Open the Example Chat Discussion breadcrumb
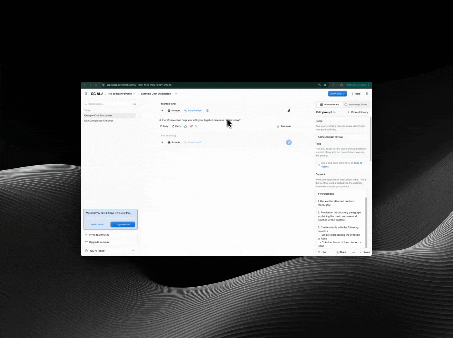This screenshot has height=338, width=453. tap(156, 94)
